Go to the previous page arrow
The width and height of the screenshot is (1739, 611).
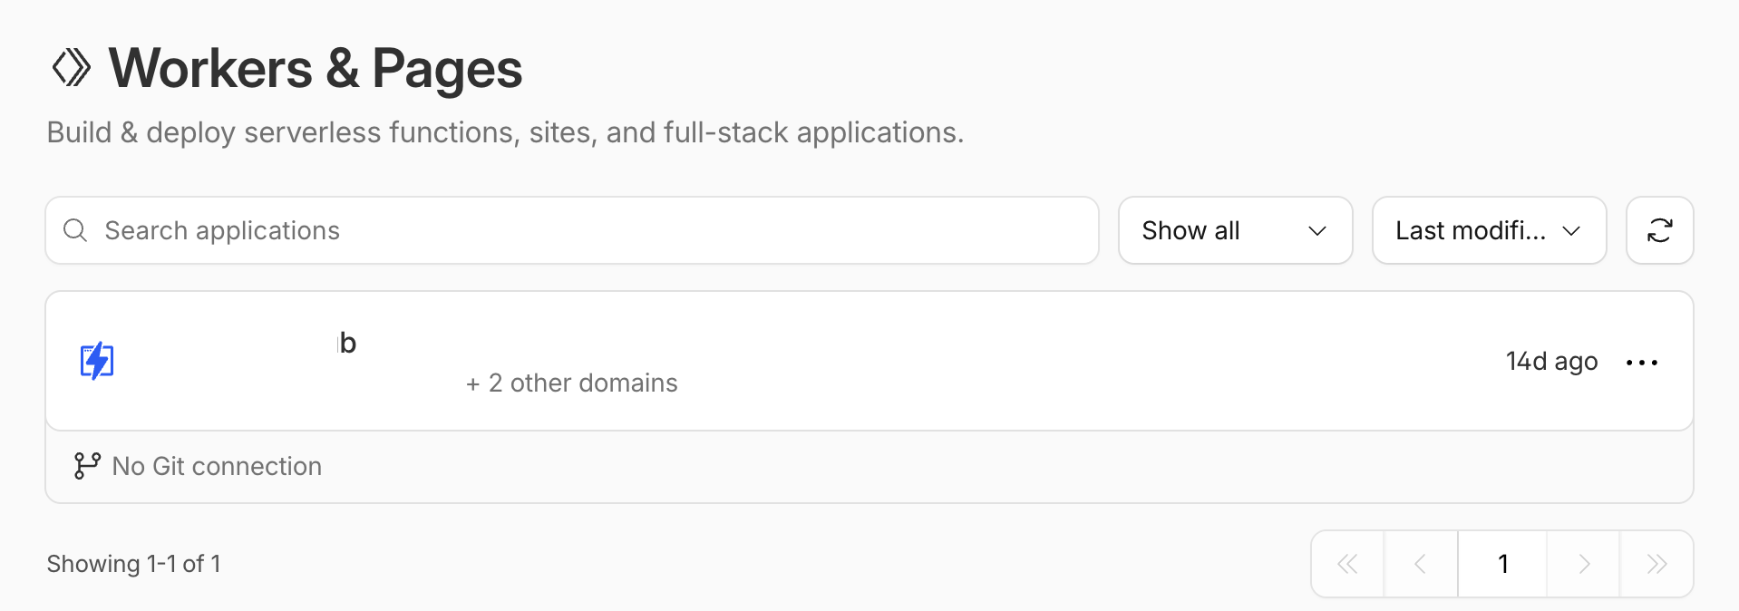[x=1420, y=564]
